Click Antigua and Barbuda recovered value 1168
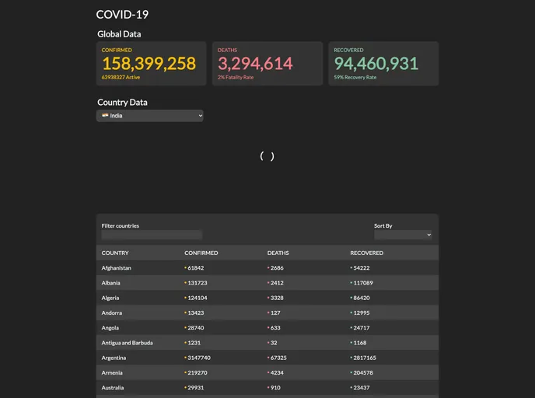The image size is (535, 398). (x=359, y=343)
